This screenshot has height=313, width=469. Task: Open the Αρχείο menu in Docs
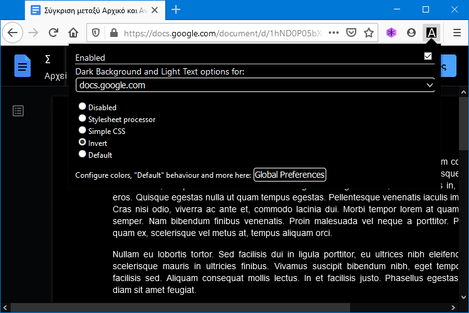tap(56, 76)
